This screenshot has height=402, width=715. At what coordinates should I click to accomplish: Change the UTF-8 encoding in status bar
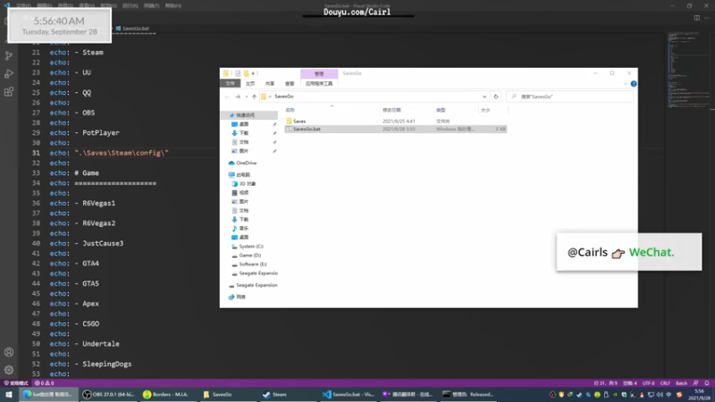tap(649, 383)
